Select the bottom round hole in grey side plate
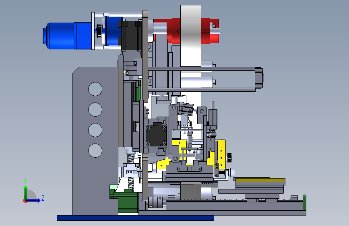Image resolution: width=349 pixels, height=226 pixels. click(x=95, y=150)
